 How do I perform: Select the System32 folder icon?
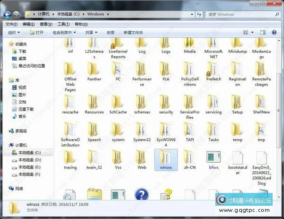[x=142, y=130]
